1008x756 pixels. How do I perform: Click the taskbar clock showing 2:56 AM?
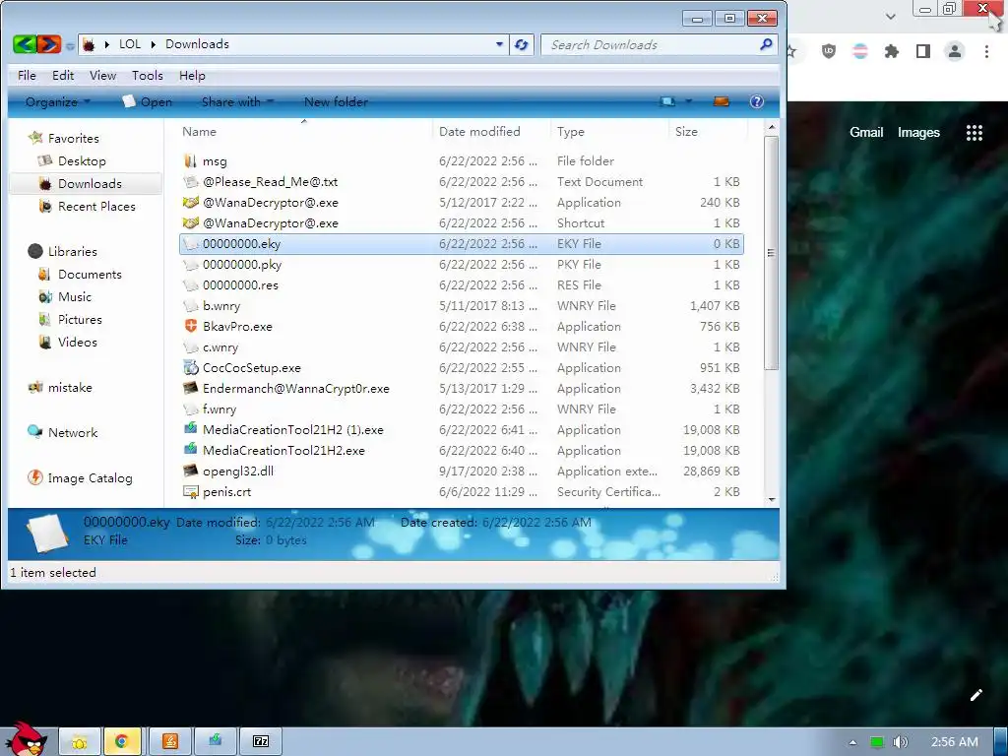pos(955,742)
